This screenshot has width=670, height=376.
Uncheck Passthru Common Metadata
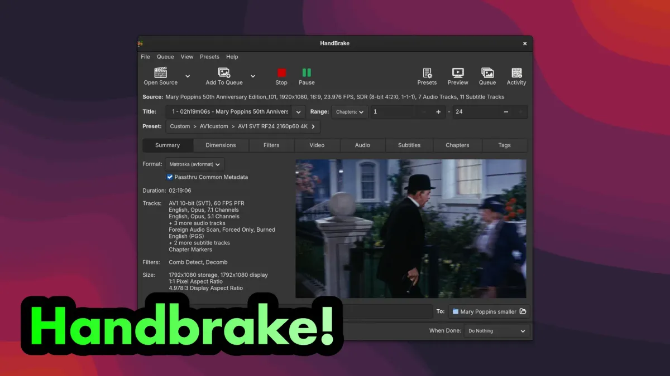point(169,177)
